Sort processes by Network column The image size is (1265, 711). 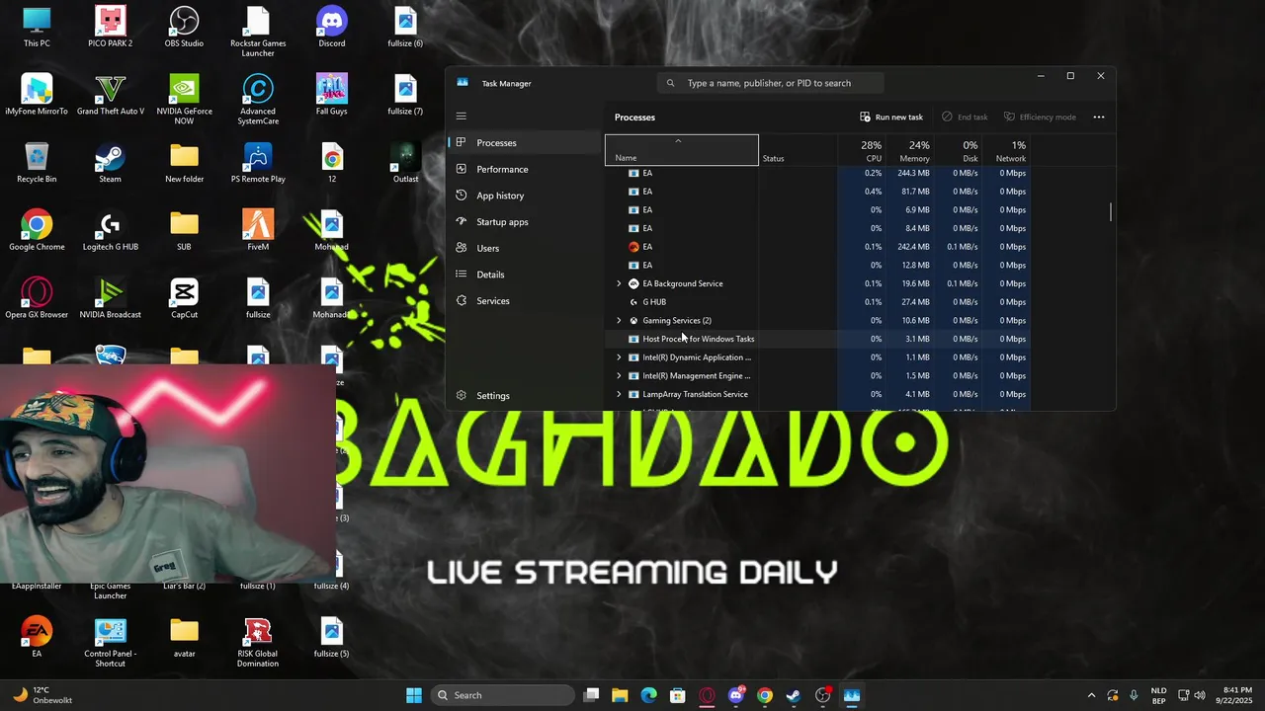tap(1006, 150)
